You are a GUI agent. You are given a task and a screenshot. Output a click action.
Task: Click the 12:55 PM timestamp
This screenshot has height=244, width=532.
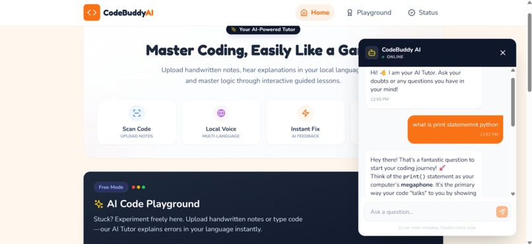click(x=380, y=100)
